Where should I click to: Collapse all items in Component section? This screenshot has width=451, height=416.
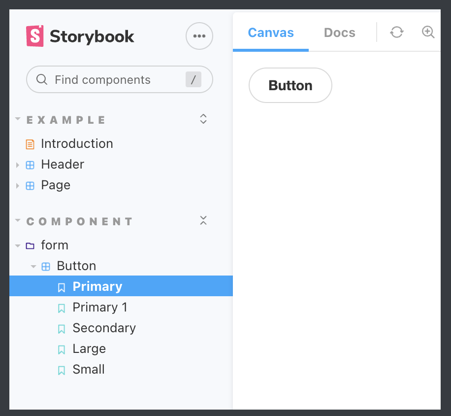coord(203,220)
